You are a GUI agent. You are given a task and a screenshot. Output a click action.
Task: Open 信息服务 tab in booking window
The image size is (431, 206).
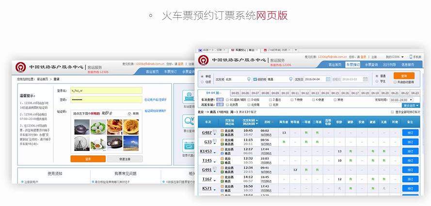click(408, 65)
